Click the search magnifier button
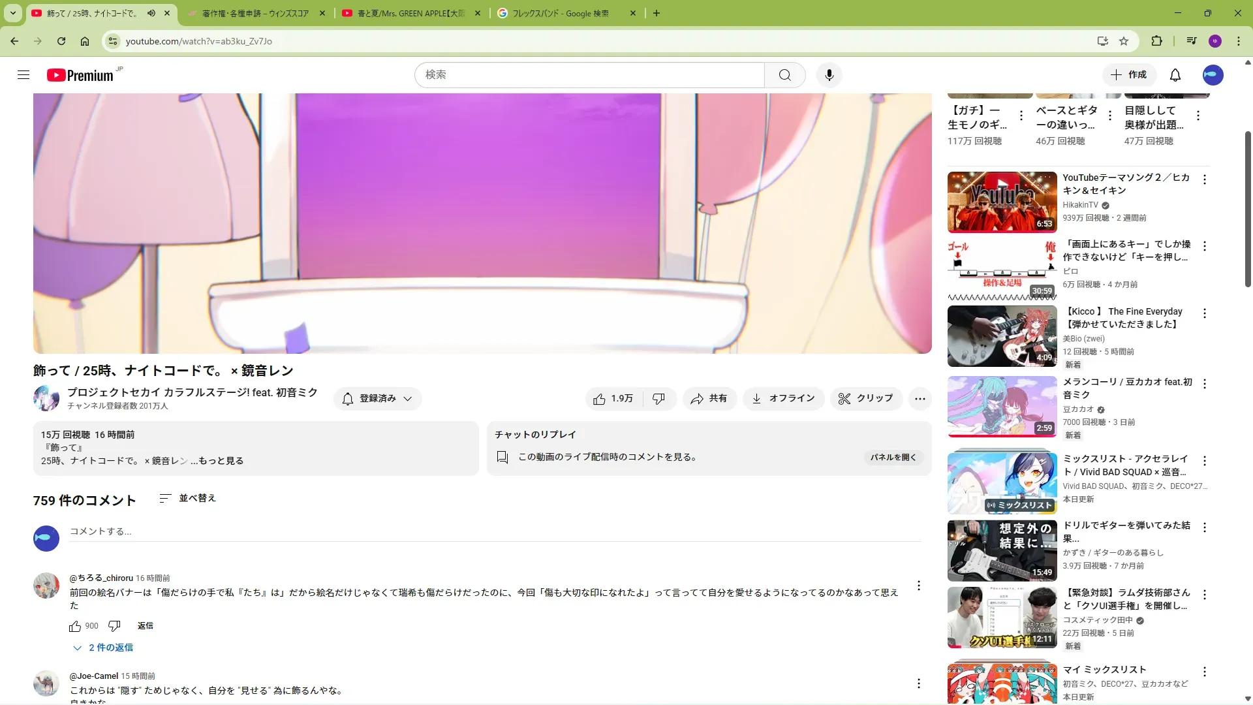Screen dimensions: 1253x705 784,75
